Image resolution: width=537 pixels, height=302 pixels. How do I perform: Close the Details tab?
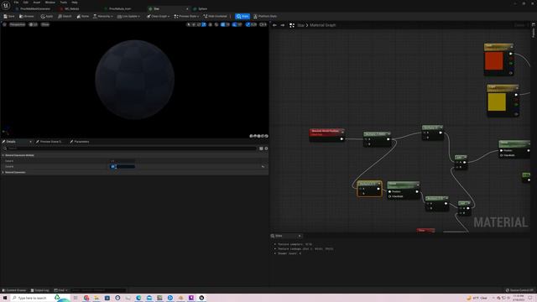click(30, 142)
